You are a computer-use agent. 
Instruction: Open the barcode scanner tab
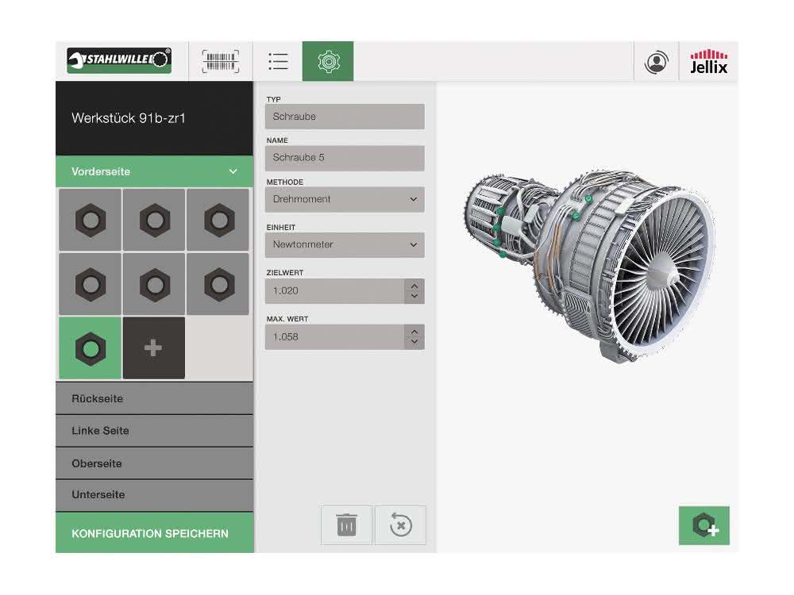coord(221,61)
